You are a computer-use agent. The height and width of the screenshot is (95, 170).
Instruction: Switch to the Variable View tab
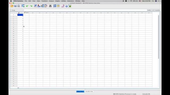point(89,92)
